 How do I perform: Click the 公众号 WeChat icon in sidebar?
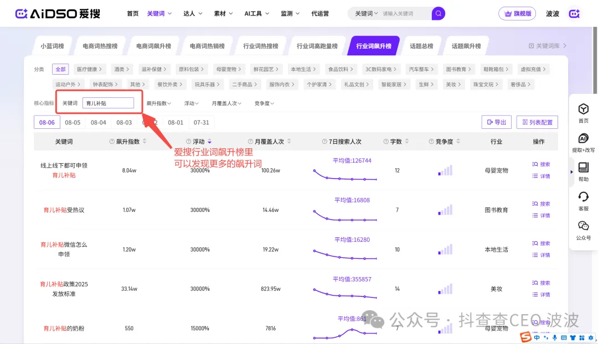[583, 227]
